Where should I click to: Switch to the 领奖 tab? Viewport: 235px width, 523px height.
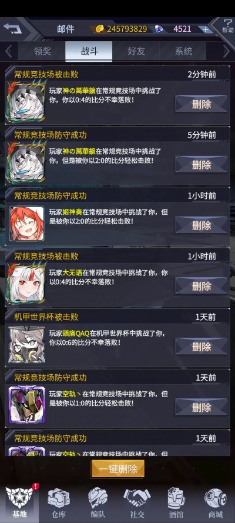point(42,51)
